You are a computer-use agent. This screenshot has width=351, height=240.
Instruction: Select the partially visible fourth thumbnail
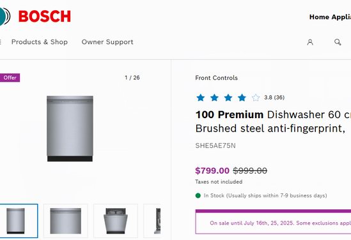tap(152, 221)
